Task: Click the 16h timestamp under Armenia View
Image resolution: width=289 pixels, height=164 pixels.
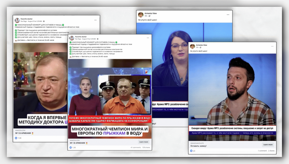Action: pyautogui.click(x=146, y=16)
